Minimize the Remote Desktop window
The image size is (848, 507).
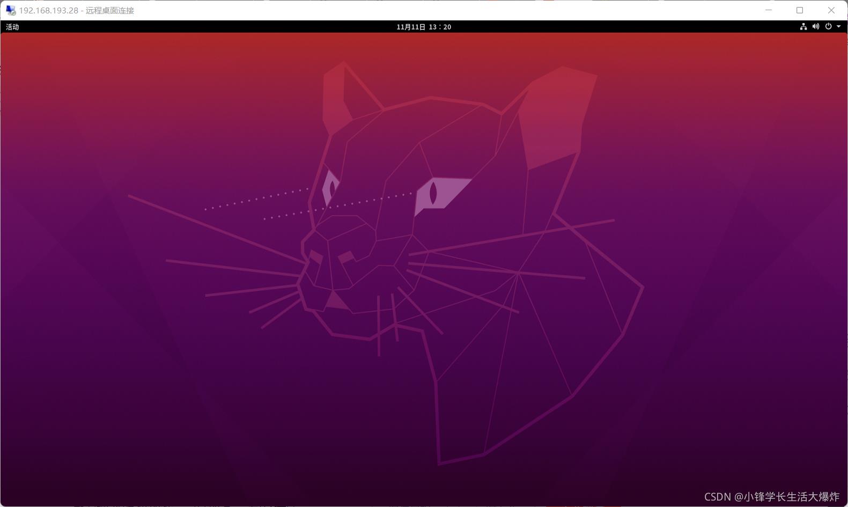(769, 10)
